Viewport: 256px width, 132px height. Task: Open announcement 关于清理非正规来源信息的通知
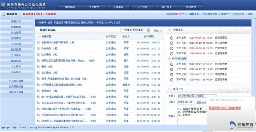(62, 85)
